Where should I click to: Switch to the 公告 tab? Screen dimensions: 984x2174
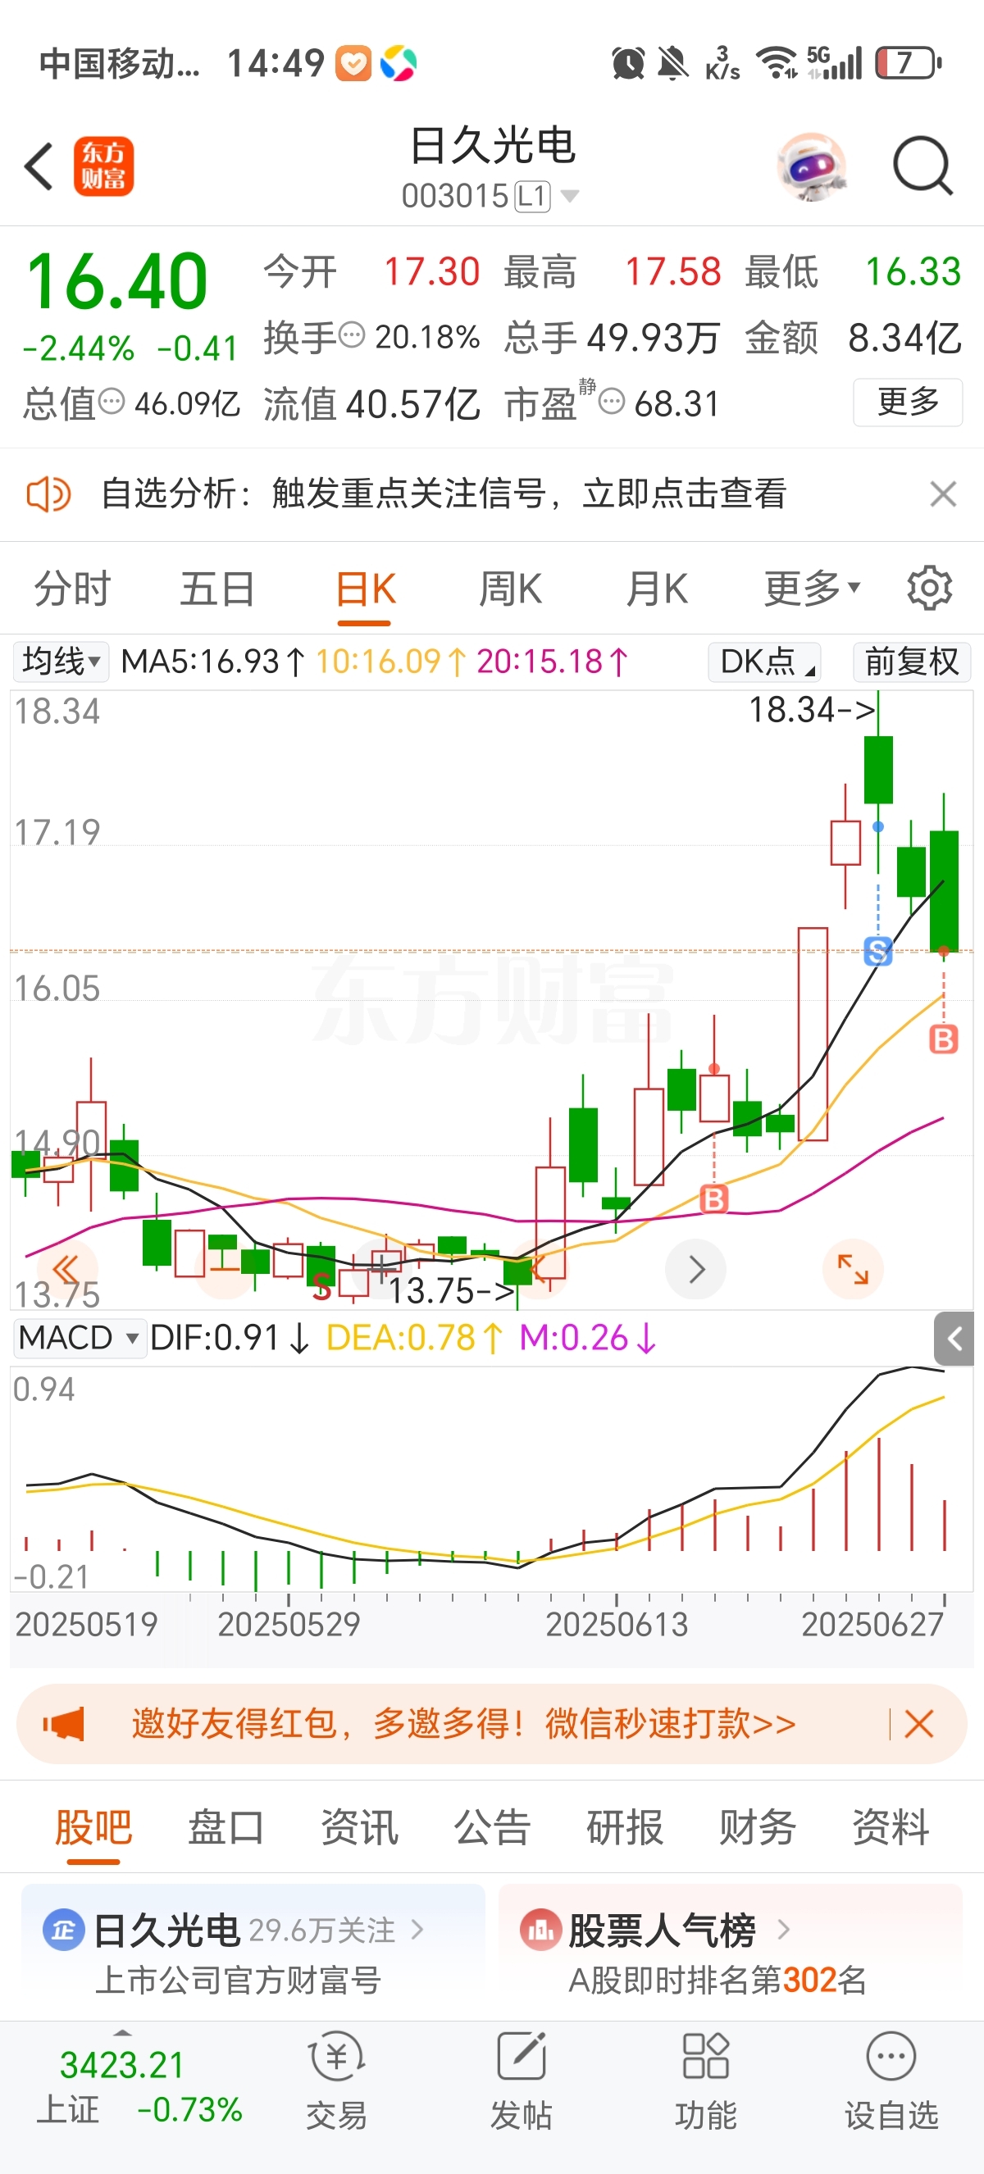click(x=491, y=1828)
